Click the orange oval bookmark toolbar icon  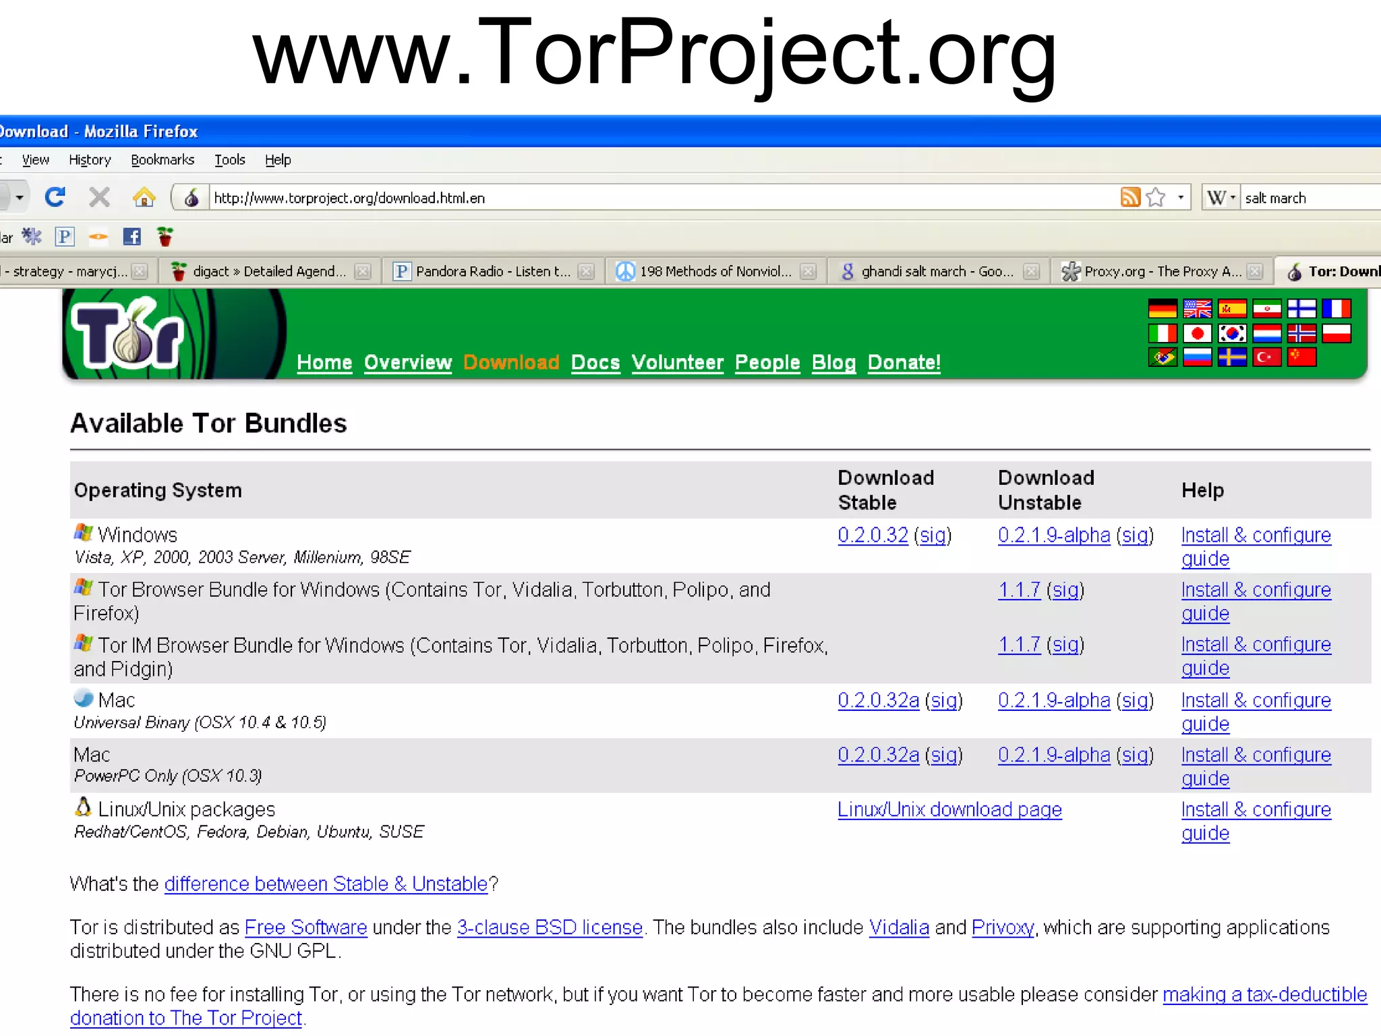[x=98, y=237]
